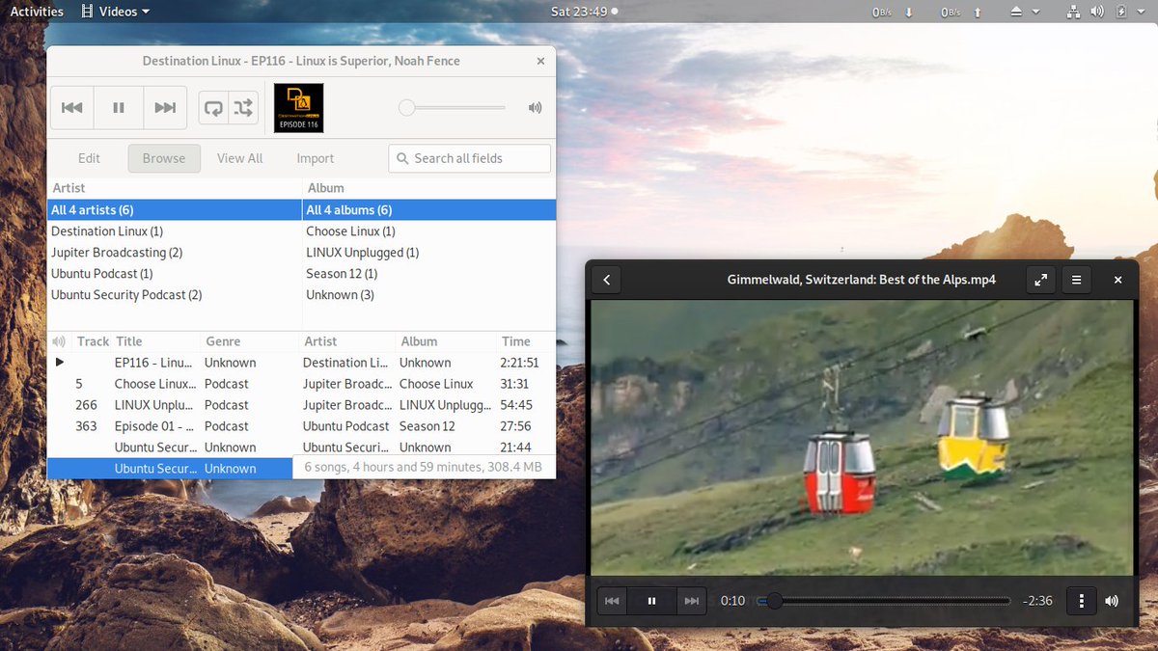Open the Activities overview
1158x651 pixels.
37,12
